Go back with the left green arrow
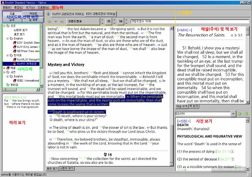The height and width of the screenshot is (177, 252). click(x=49, y=21)
